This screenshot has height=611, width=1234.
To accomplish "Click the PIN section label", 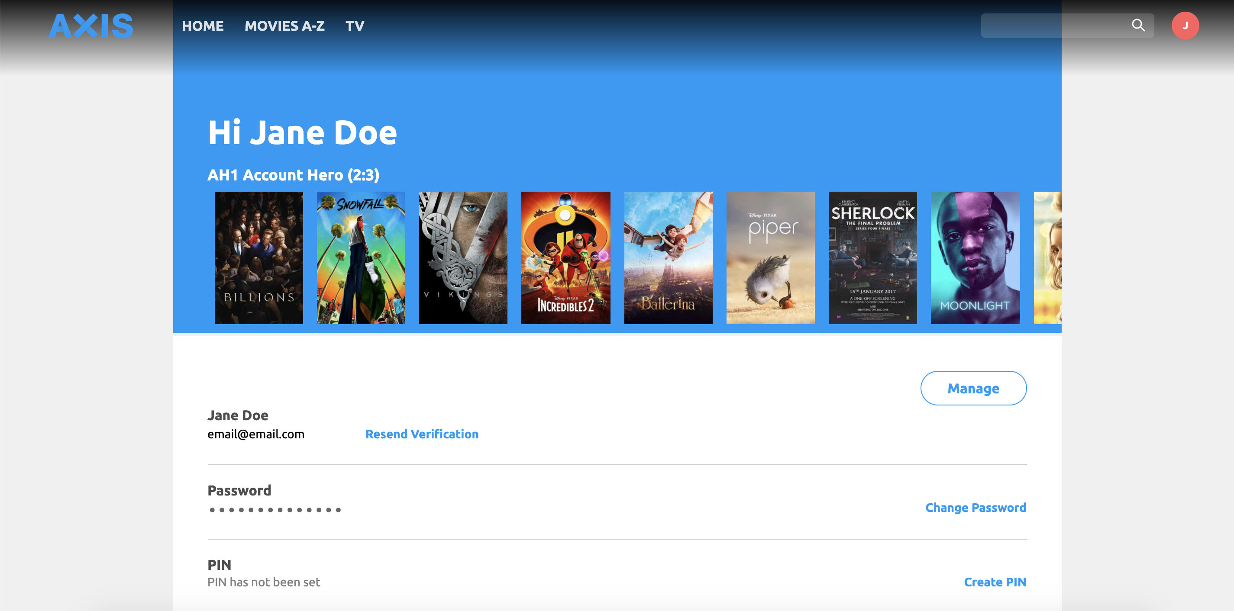I will 219,565.
